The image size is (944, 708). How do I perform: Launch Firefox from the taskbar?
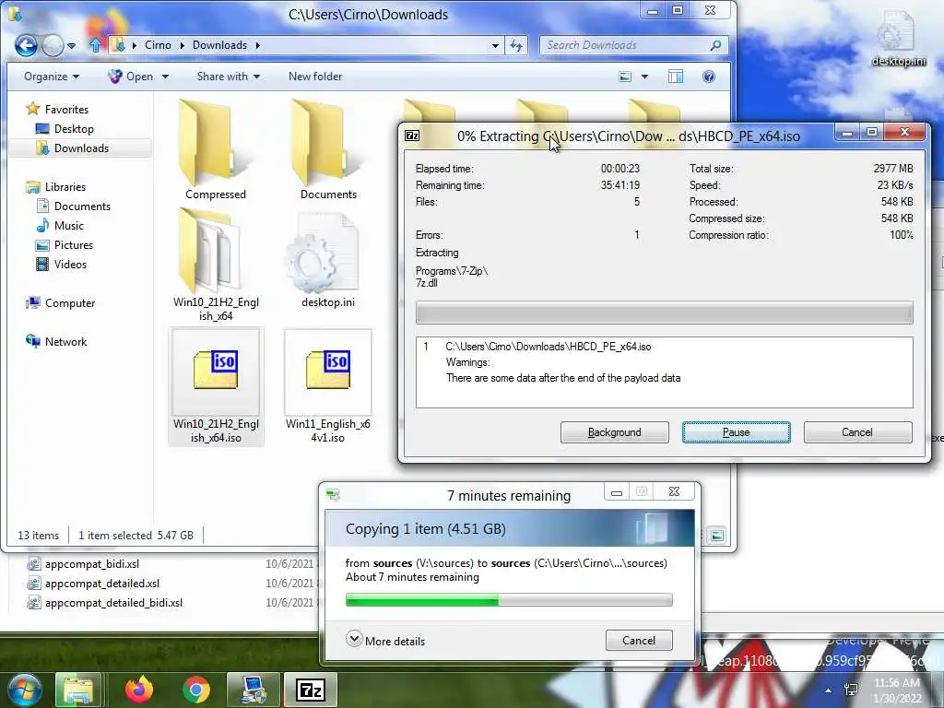tap(139, 690)
